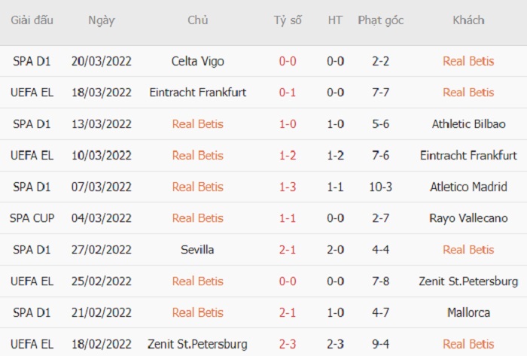
Task: Click the Ngày column header
Action: pos(102,21)
